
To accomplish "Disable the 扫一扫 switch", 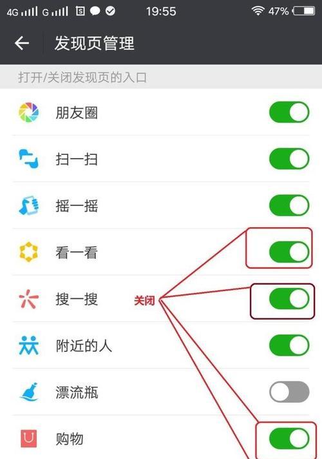I will (289, 159).
